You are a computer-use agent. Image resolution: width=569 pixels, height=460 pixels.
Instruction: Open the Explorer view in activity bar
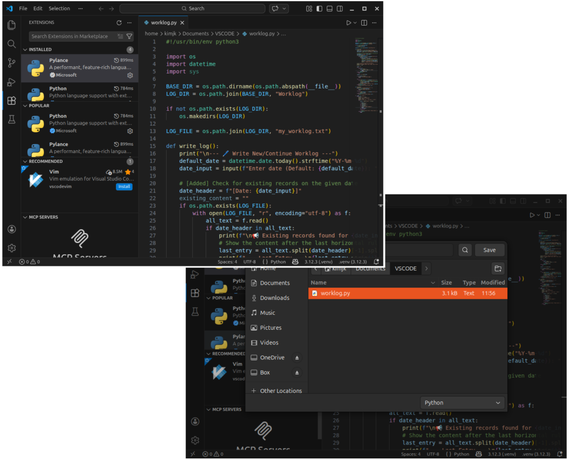pyautogui.click(x=11, y=25)
